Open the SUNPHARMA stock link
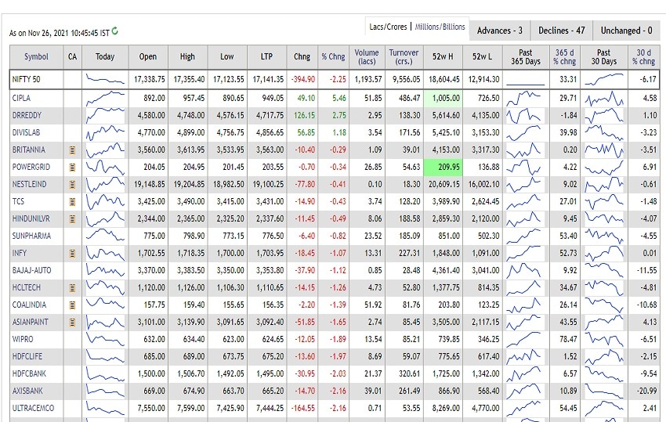The height and width of the screenshot is (422, 666). (x=31, y=236)
